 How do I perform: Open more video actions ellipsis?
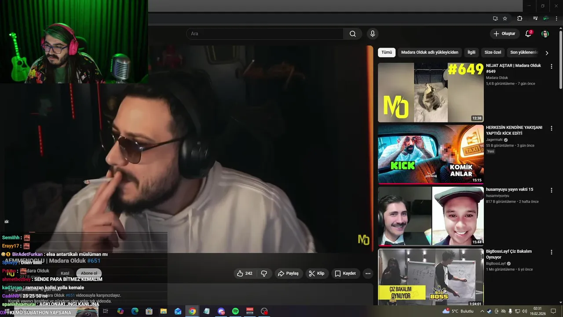368,273
